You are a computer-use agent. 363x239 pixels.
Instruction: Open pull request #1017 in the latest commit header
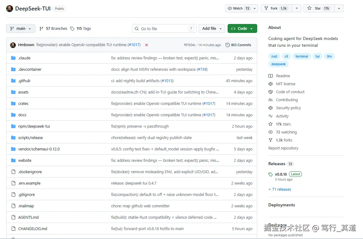pyautogui.click(x=134, y=45)
